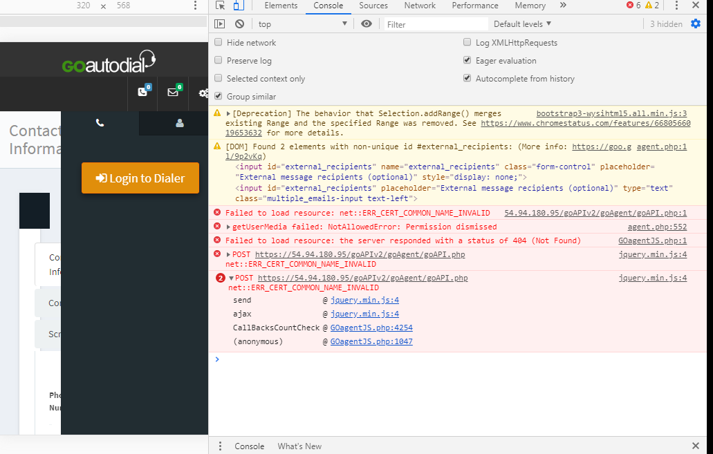
Task: Switch to the Console tab
Action: tap(328, 6)
